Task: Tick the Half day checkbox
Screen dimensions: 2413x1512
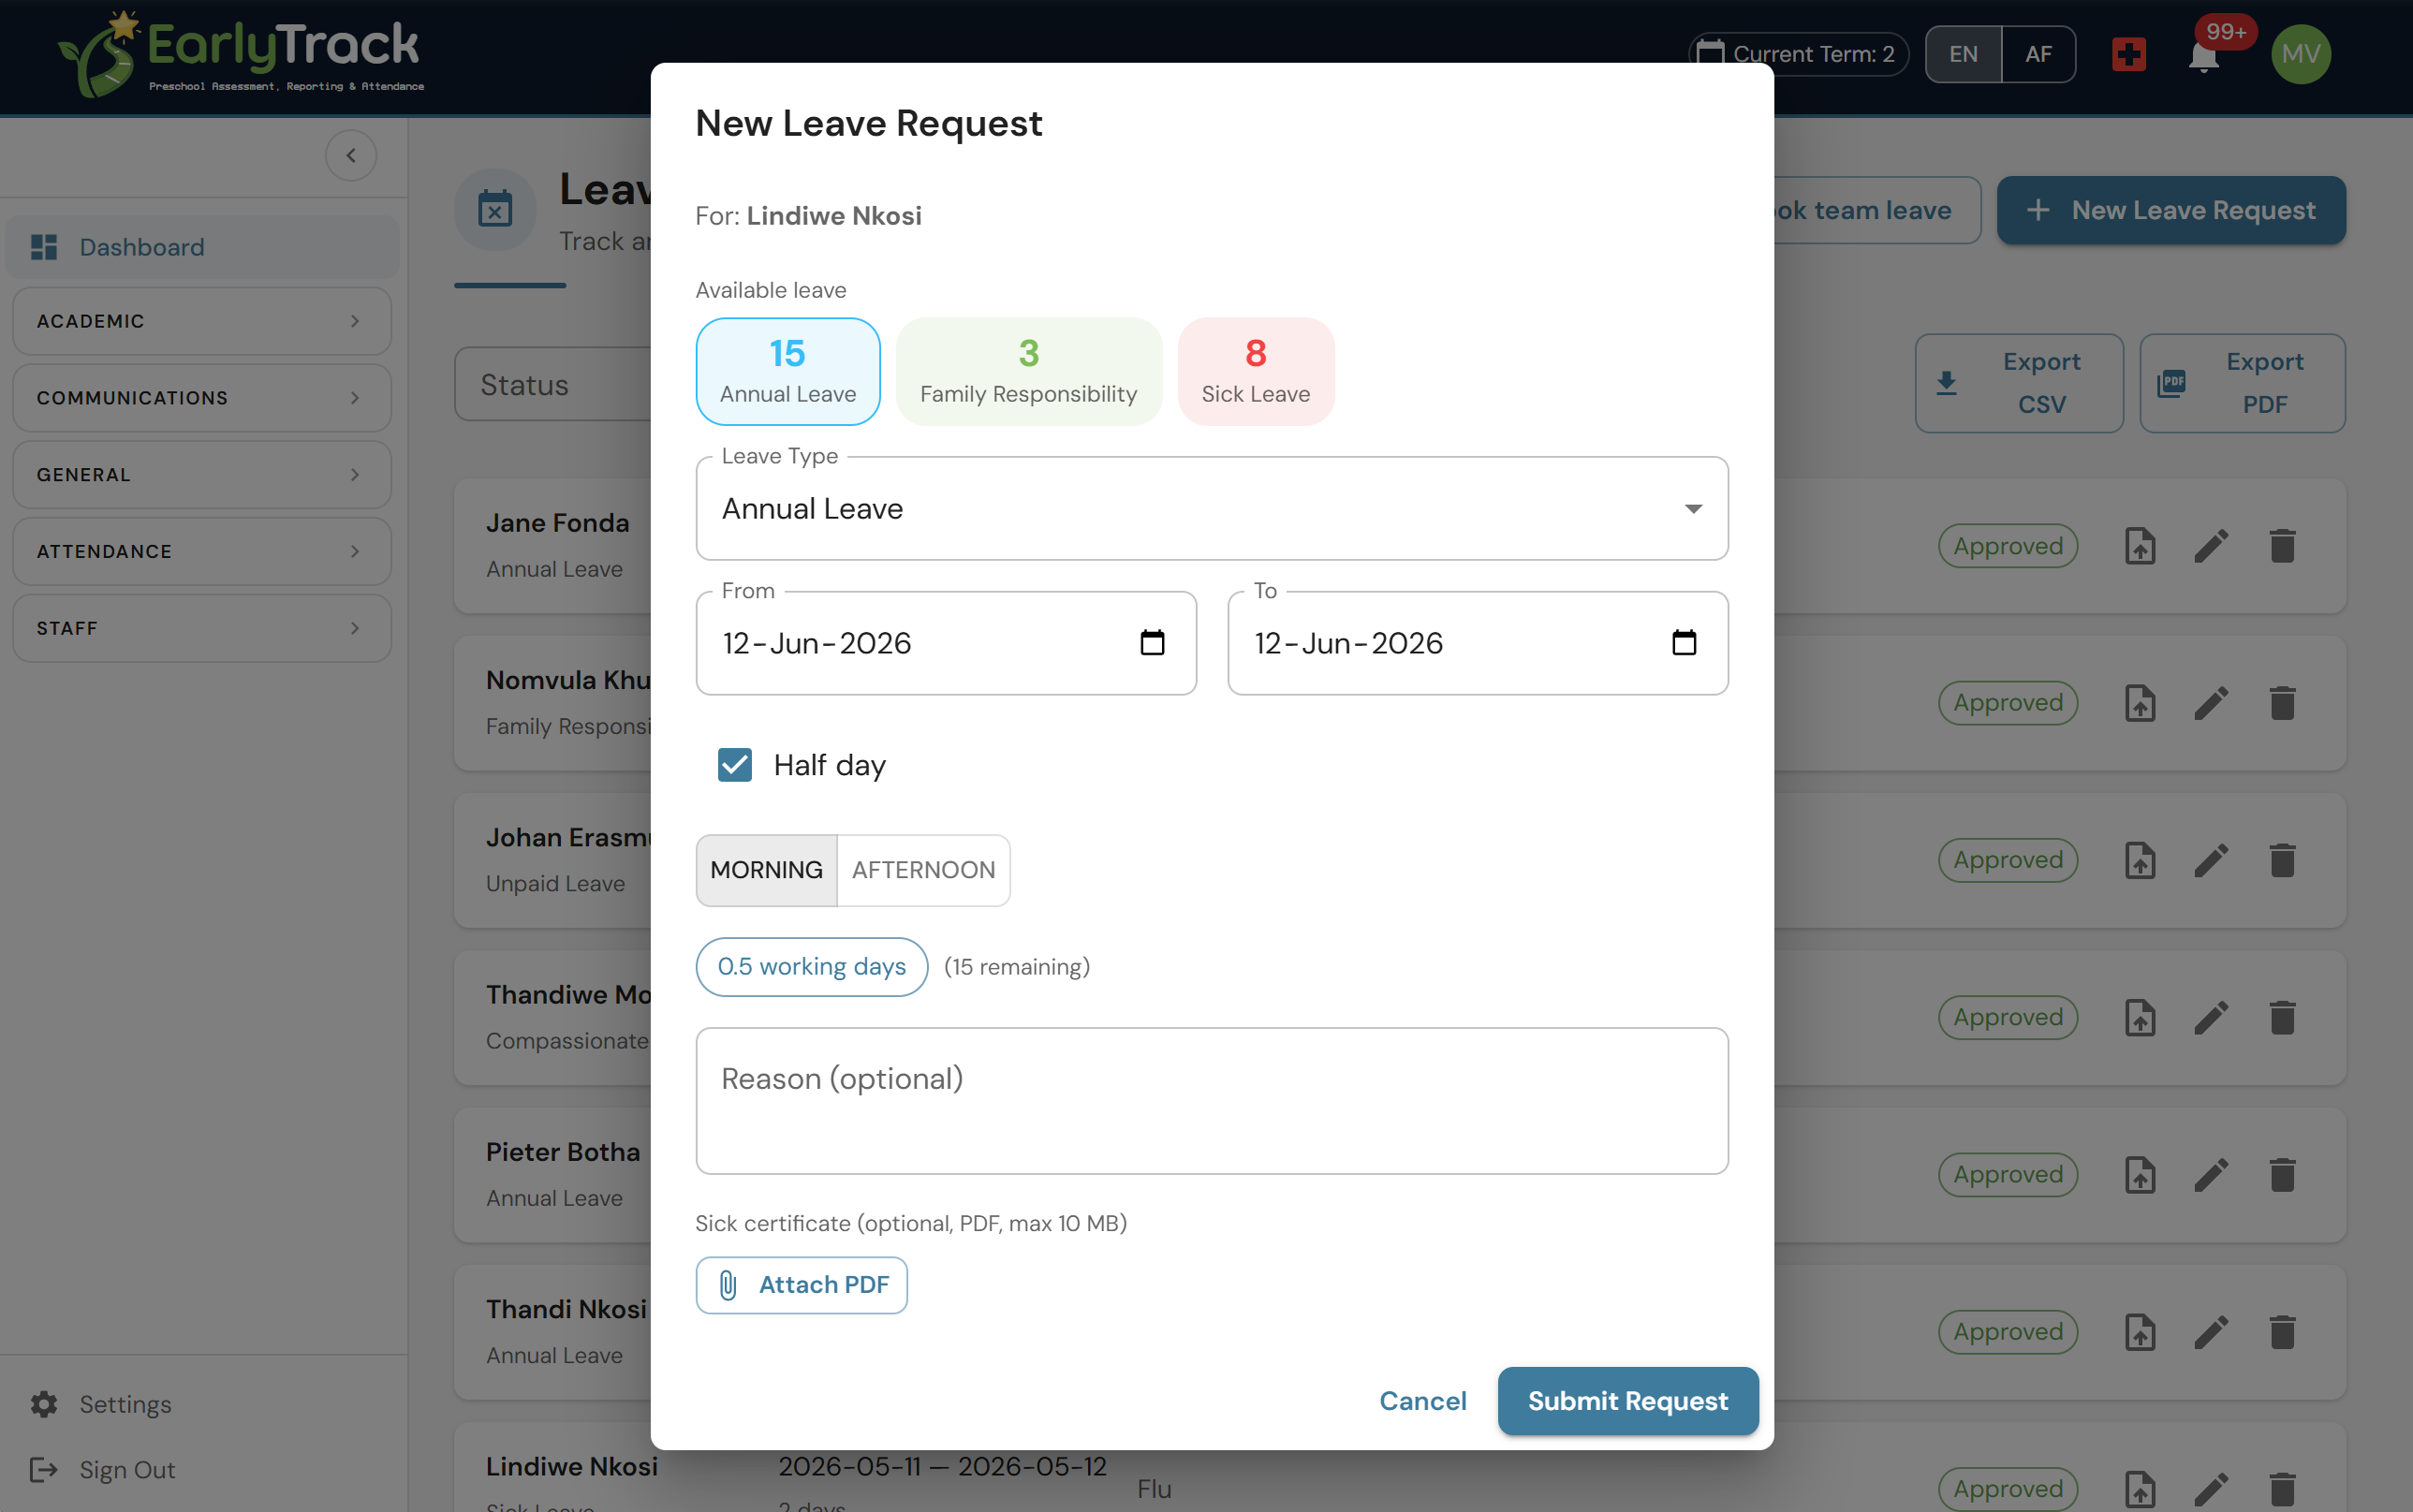Action: click(735, 765)
